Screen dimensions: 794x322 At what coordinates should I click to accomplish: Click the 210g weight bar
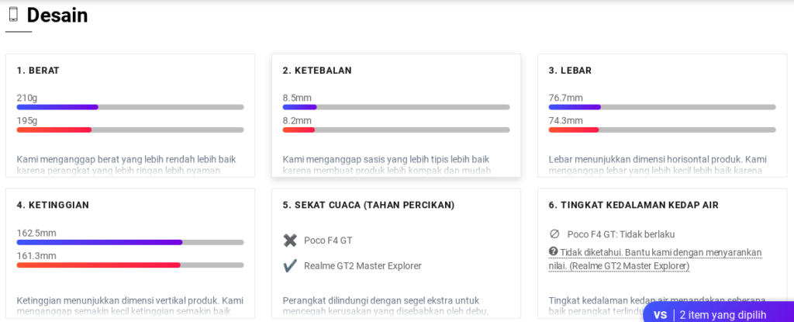click(130, 107)
